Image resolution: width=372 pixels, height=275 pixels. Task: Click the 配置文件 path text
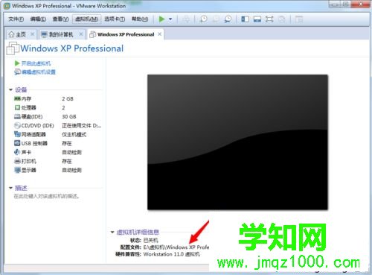point(176,247)
